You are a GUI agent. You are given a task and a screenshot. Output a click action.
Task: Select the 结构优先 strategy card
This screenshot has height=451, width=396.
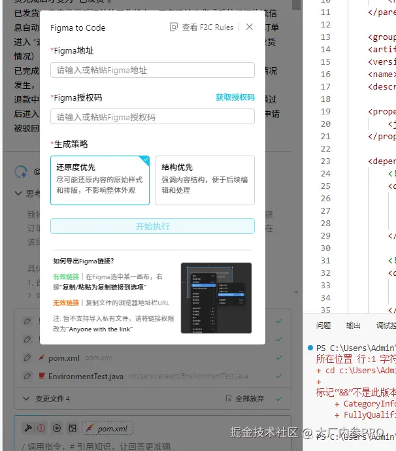[x=205, y=180]
